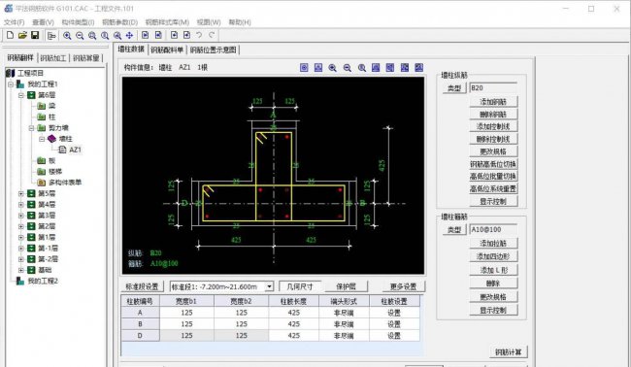Select the AZ1 tree item
The height and width of the screenshot is (367, 631).
pyautogui.click(x=76, y=150)
